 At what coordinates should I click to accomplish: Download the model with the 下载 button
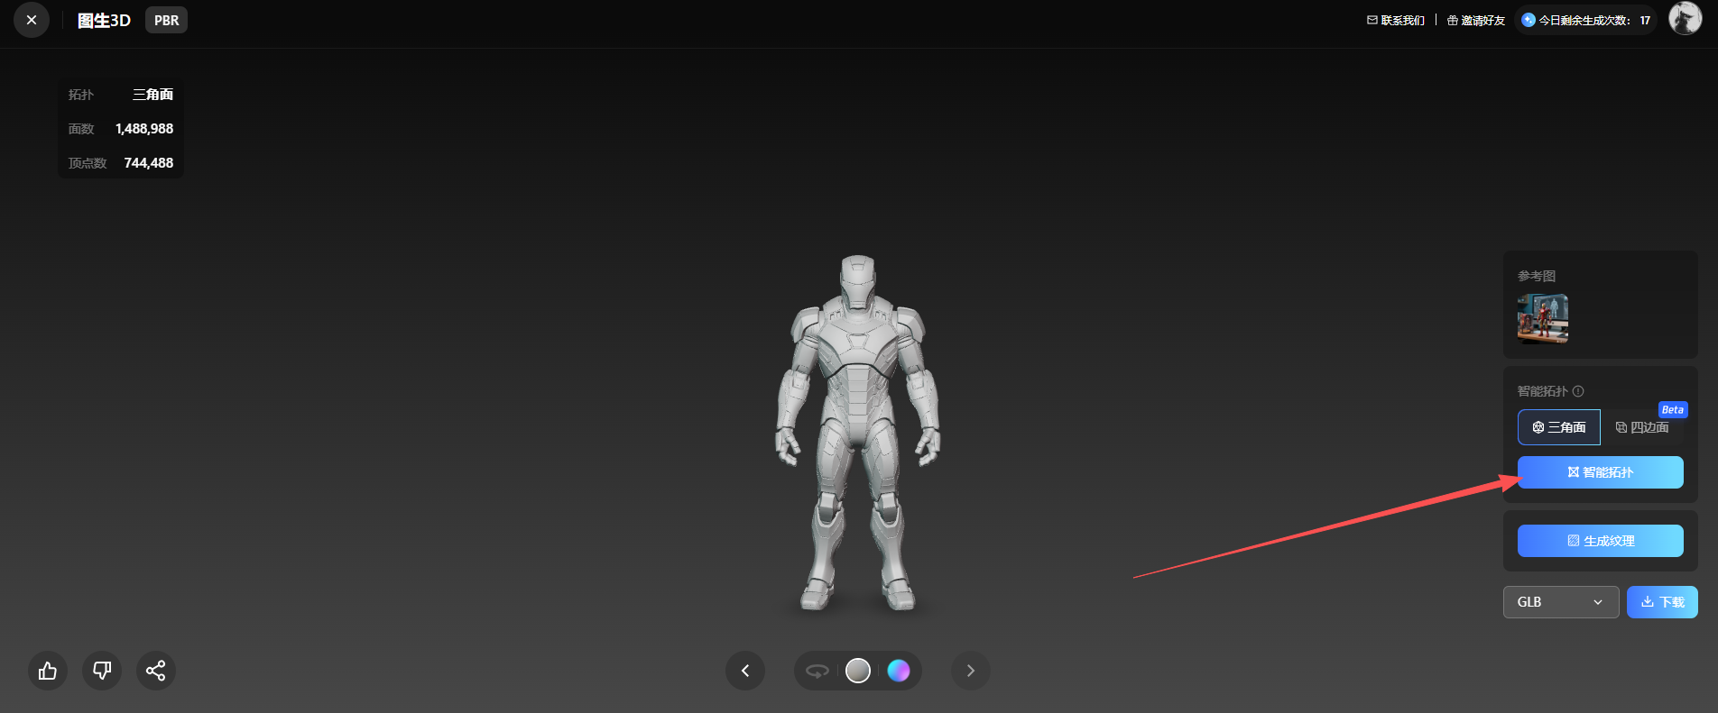pos(1662,602)
